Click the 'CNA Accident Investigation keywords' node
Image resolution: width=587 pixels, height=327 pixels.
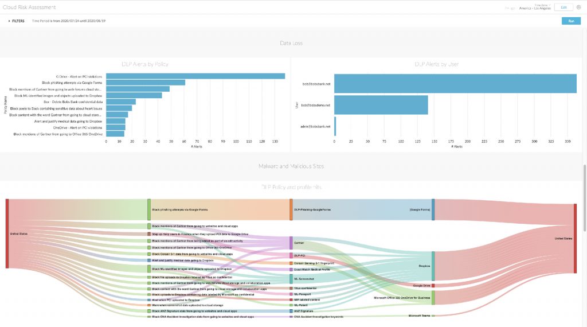(x=291, y=317)
